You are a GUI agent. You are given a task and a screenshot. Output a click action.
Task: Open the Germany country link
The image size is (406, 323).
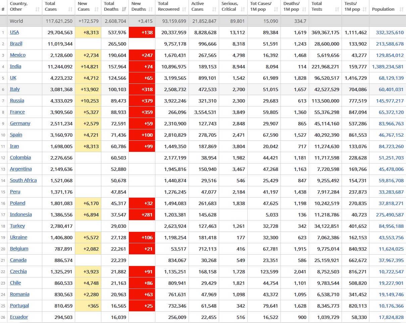(20, 124)
